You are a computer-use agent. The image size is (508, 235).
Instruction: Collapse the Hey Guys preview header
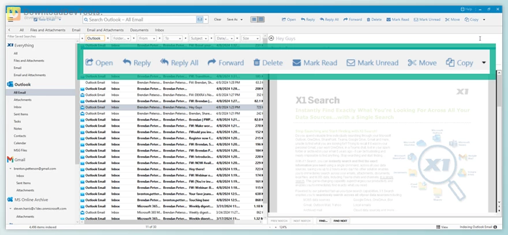pyautogui.click(x=271, y=38)
